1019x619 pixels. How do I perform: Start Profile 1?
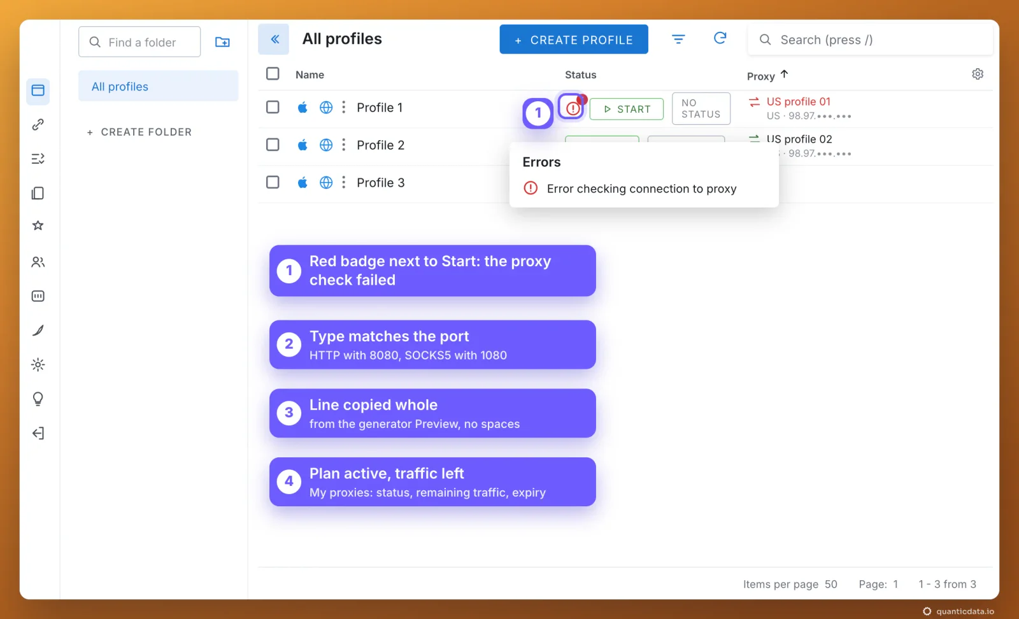click(627, 109)
